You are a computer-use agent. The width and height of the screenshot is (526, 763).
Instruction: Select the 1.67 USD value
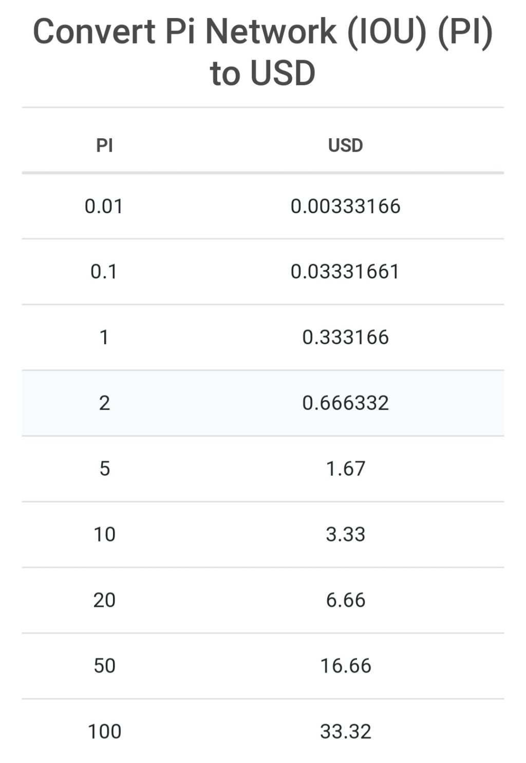(345, 469)
